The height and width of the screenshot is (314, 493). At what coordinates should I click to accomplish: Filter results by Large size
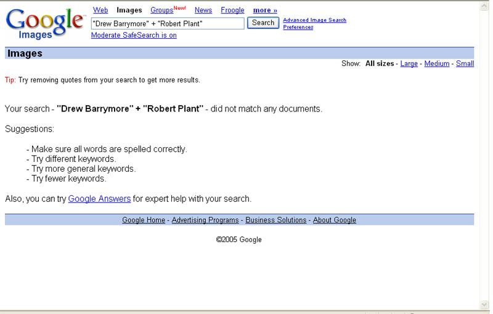pyautogui.click(x=409, y=63)
